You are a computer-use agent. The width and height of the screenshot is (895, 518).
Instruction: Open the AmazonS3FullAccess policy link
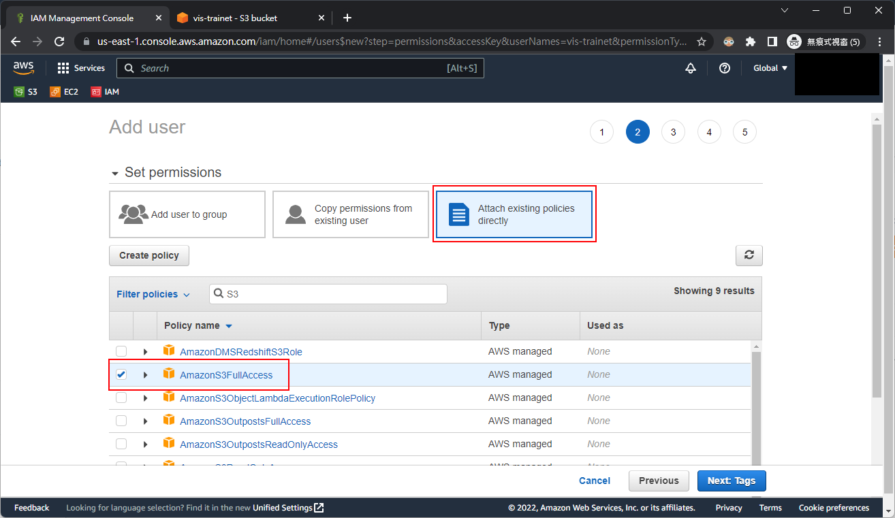tap(226, 375)
